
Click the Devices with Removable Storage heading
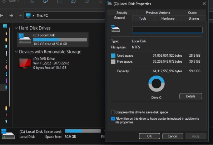click(x=50, y=52)
